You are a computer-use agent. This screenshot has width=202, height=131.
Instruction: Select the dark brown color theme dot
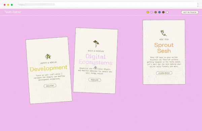coord(163,12)
